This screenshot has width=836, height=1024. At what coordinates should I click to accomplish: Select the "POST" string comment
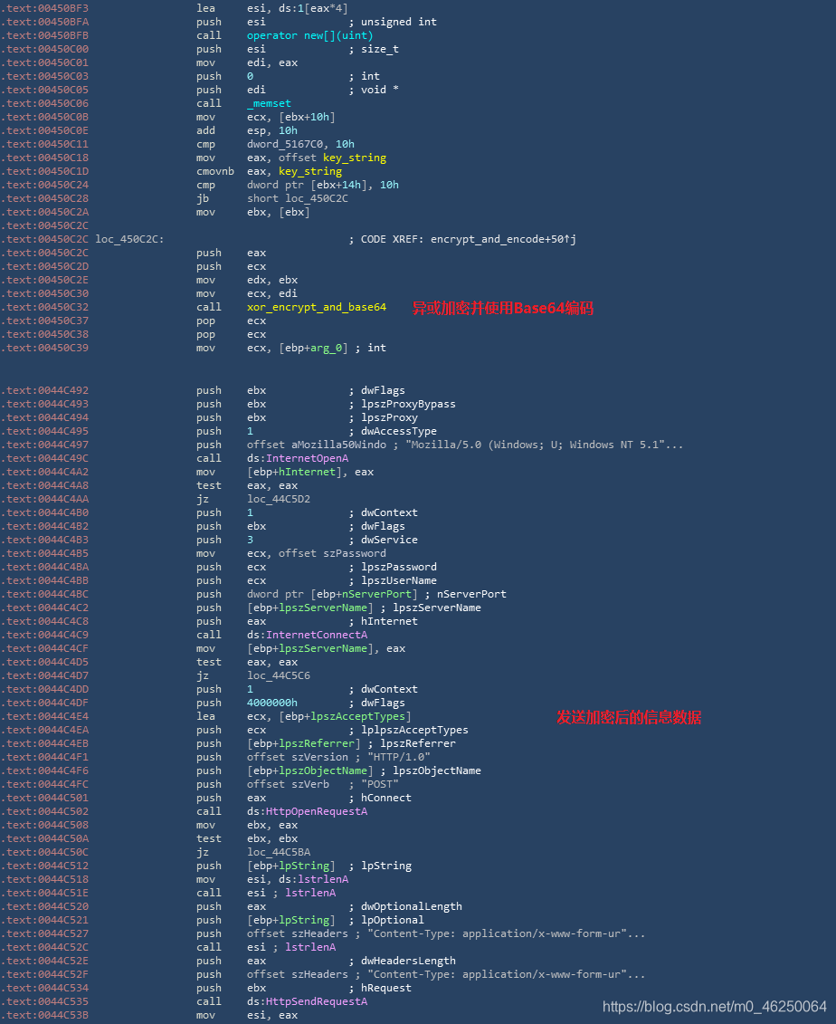[380, 784]
